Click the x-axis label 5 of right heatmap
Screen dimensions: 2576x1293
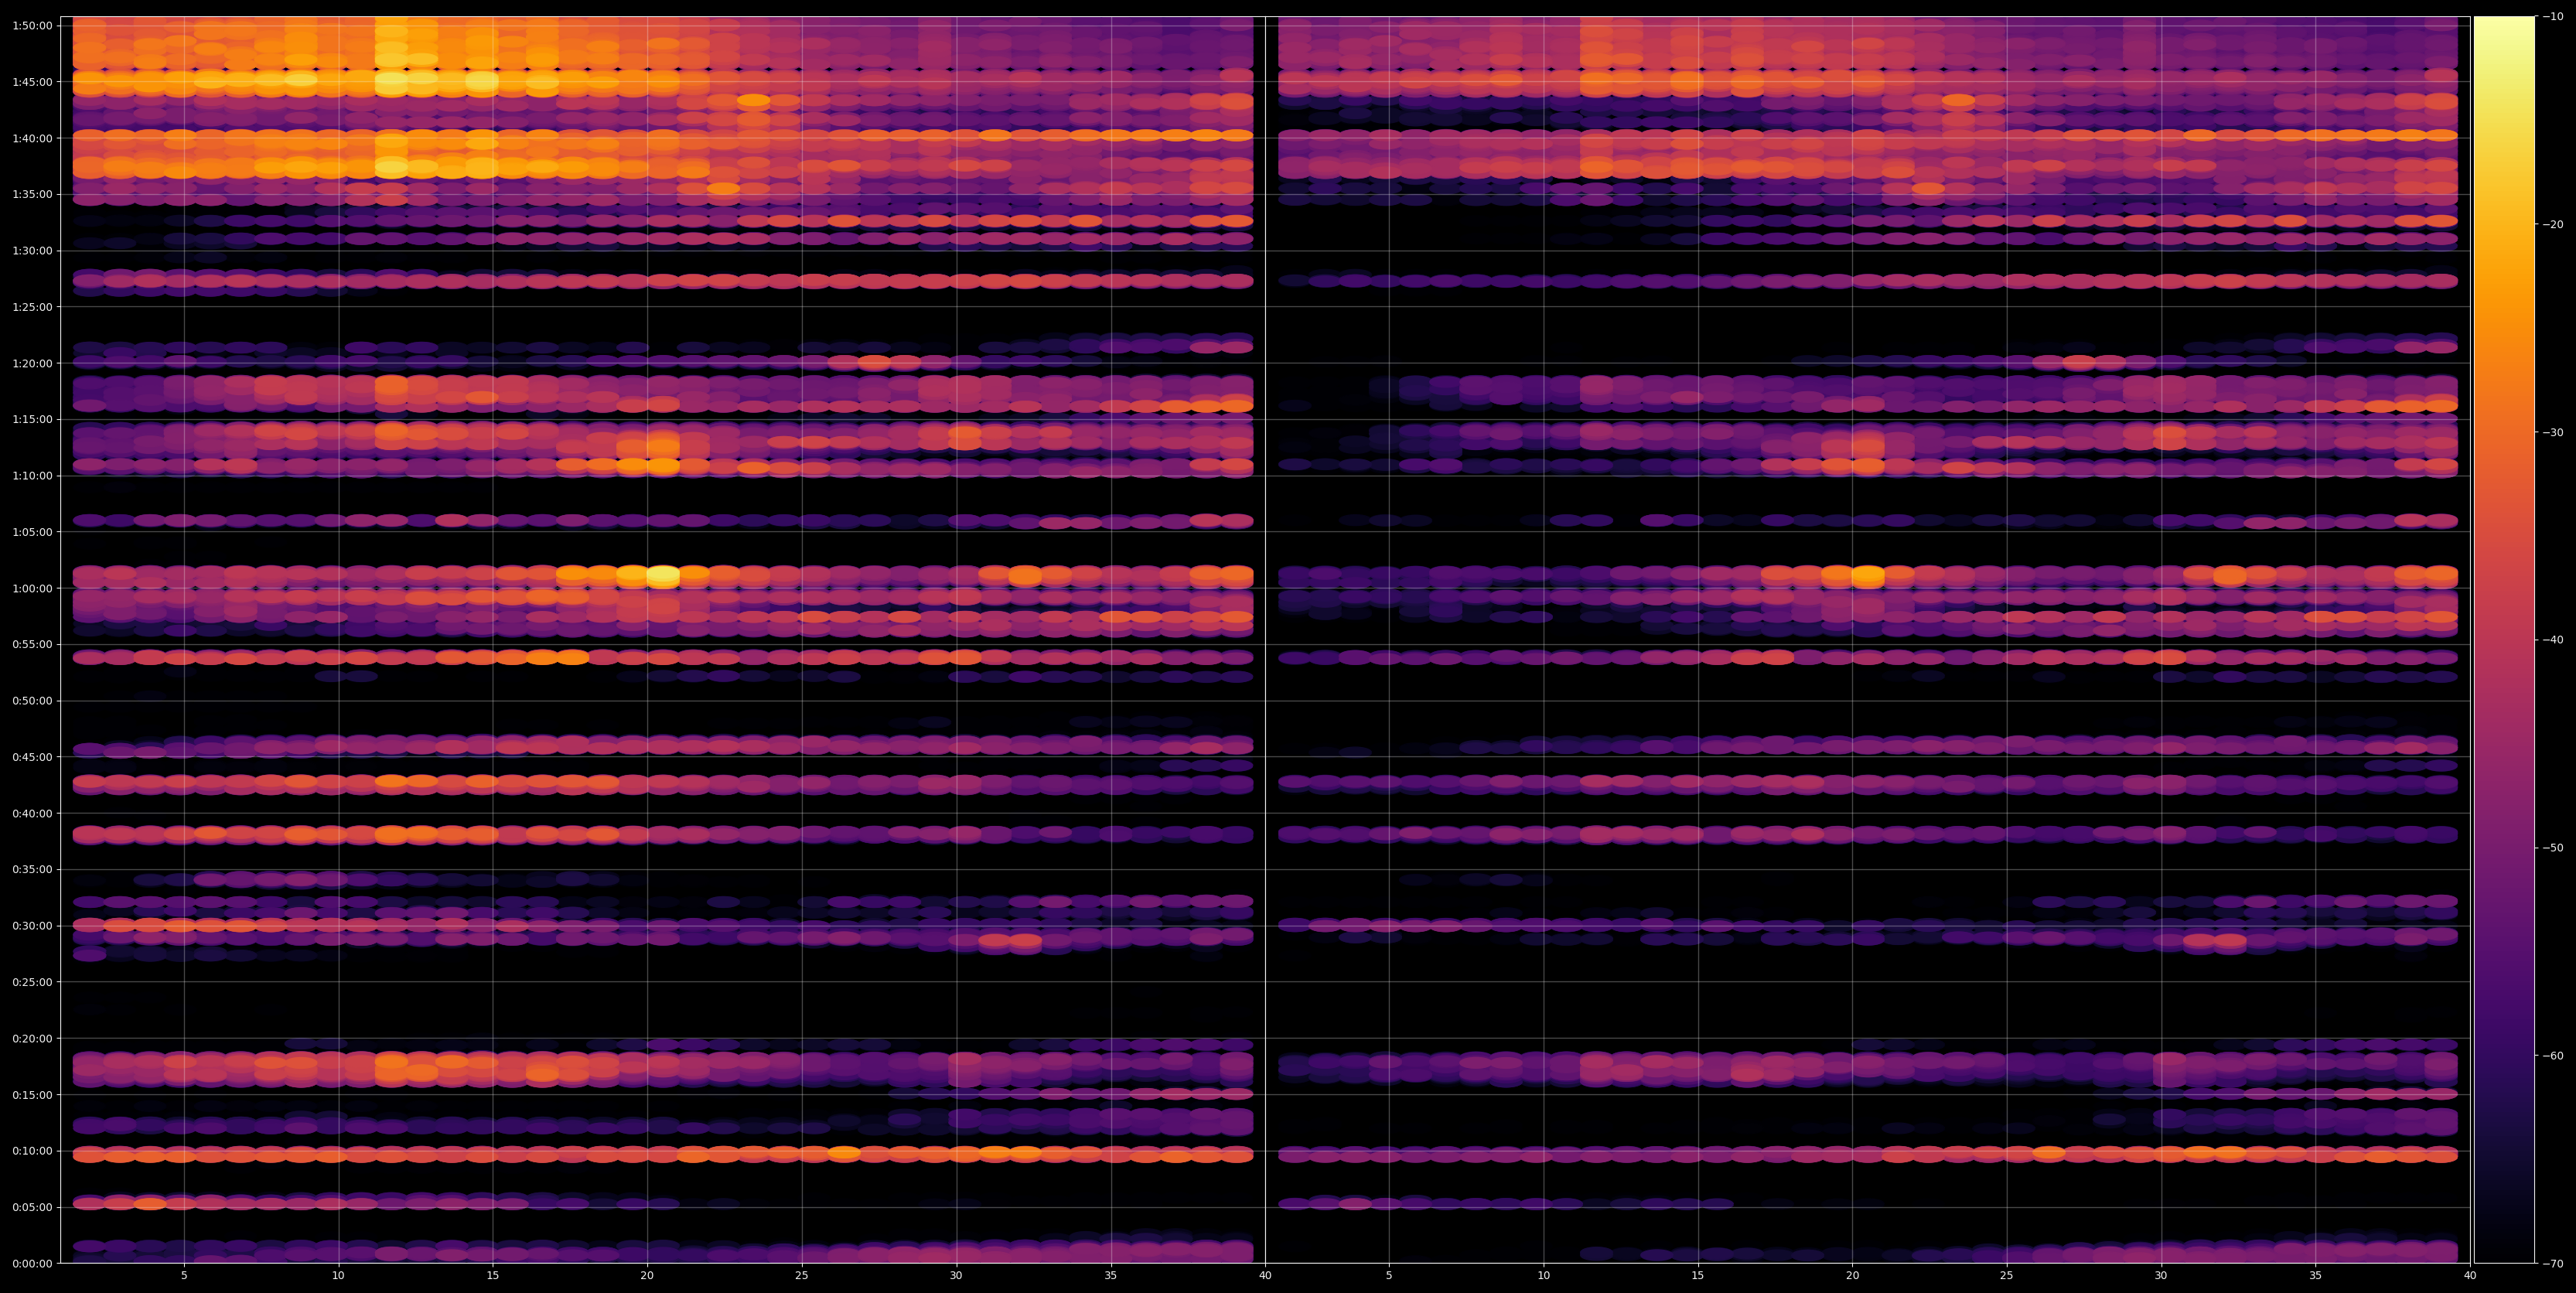[x=1389, y=1276]
